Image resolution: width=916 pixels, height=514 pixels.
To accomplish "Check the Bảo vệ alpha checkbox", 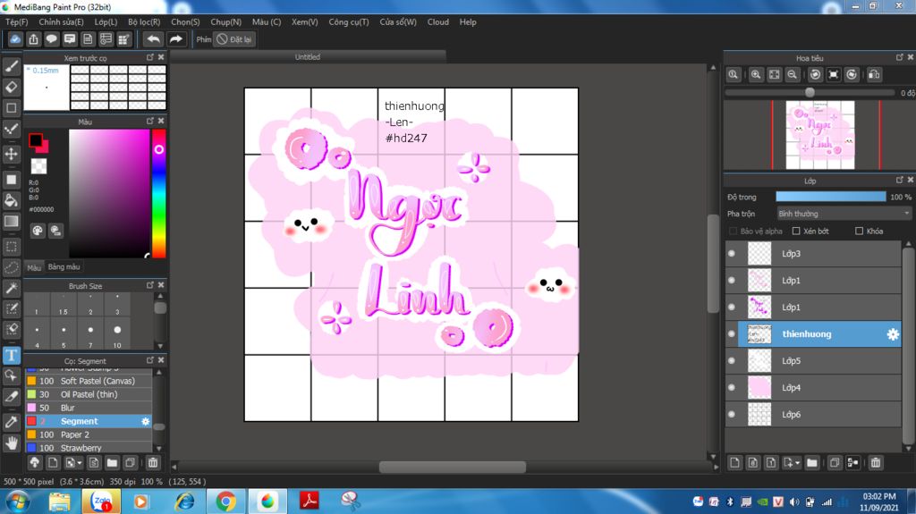I will (x=733, y=232).
